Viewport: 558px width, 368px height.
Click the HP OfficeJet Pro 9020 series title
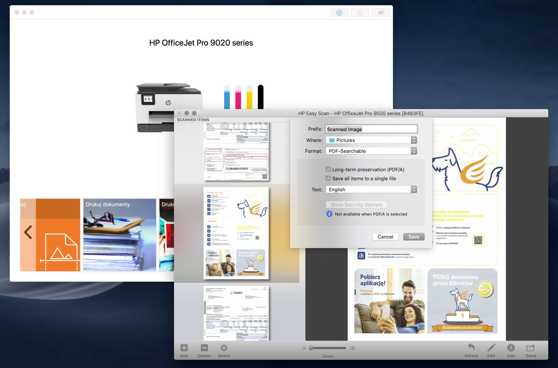(201, 43)
